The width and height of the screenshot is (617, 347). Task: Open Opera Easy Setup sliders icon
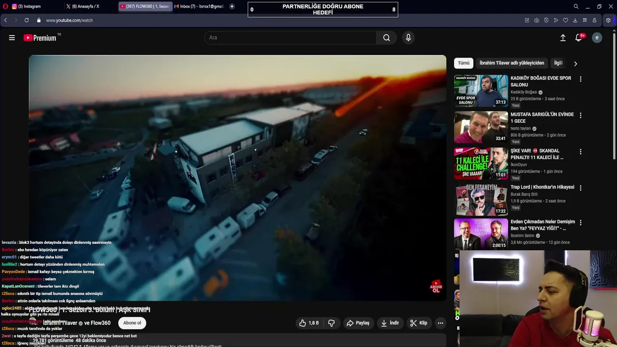tap(585, 20)
